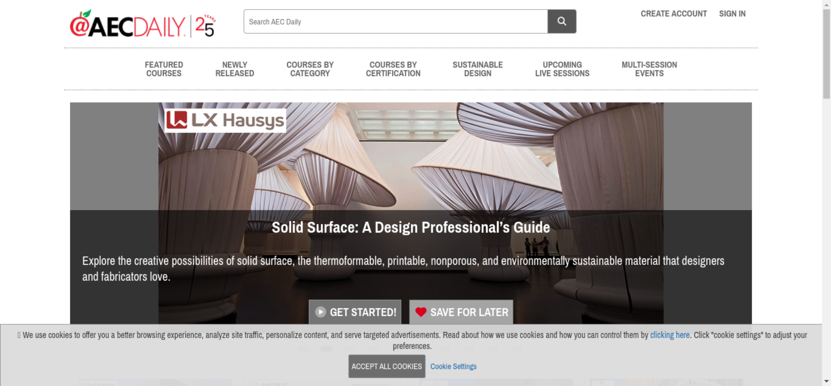Viewport: 831px width, 386px height.
Task: Focus the Search AEC Daily field
Action: [396, 21]
